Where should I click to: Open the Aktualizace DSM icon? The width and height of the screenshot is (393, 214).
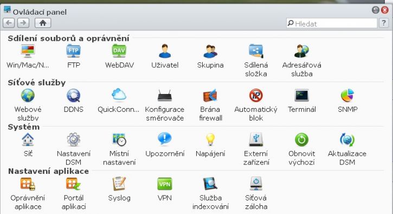point(347,140)
